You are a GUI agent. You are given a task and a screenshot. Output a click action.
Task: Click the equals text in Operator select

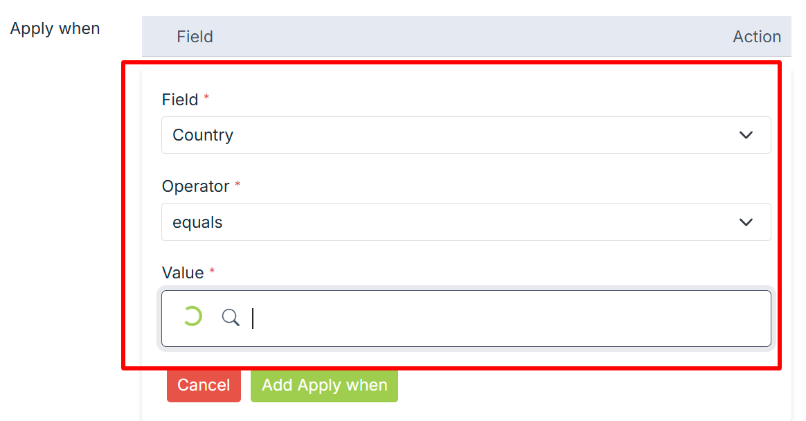197,222
